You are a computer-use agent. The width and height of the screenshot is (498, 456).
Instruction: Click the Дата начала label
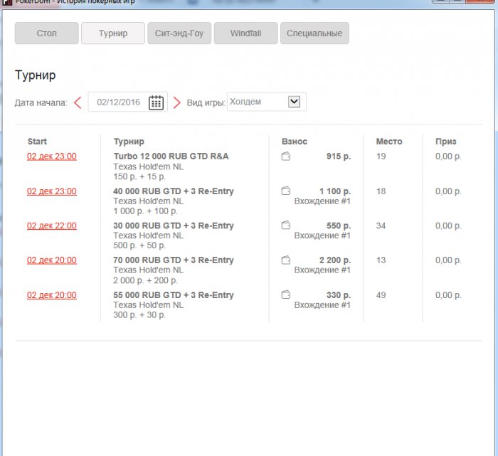tap(41, 103)
